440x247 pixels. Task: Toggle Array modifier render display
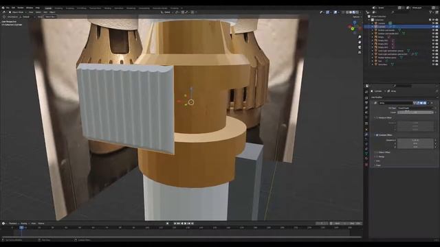click(425, 103)
